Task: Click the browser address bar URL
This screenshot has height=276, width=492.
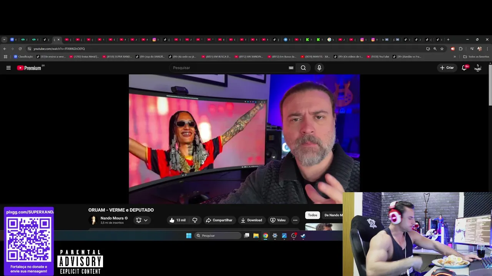Action: pos(59,49)
